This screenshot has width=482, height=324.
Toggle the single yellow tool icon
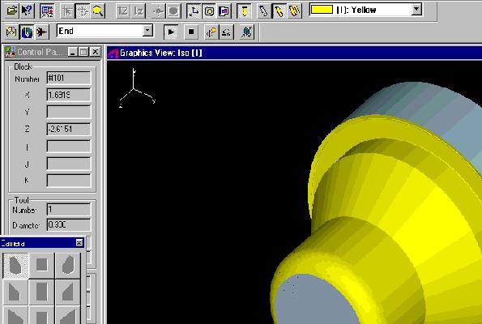tap(279, 11)
